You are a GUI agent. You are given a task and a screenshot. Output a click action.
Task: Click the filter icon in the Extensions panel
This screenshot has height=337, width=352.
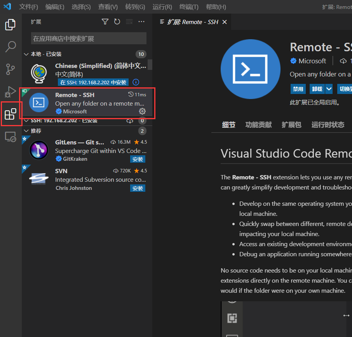(x=105, y=22)
